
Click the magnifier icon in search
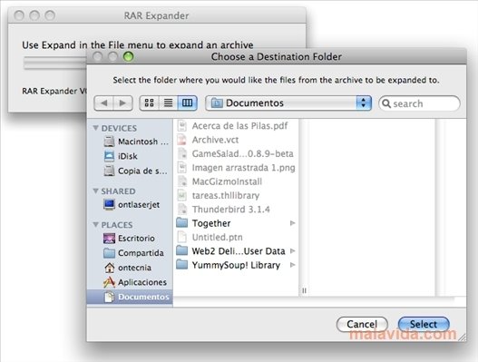click(386, 103)
